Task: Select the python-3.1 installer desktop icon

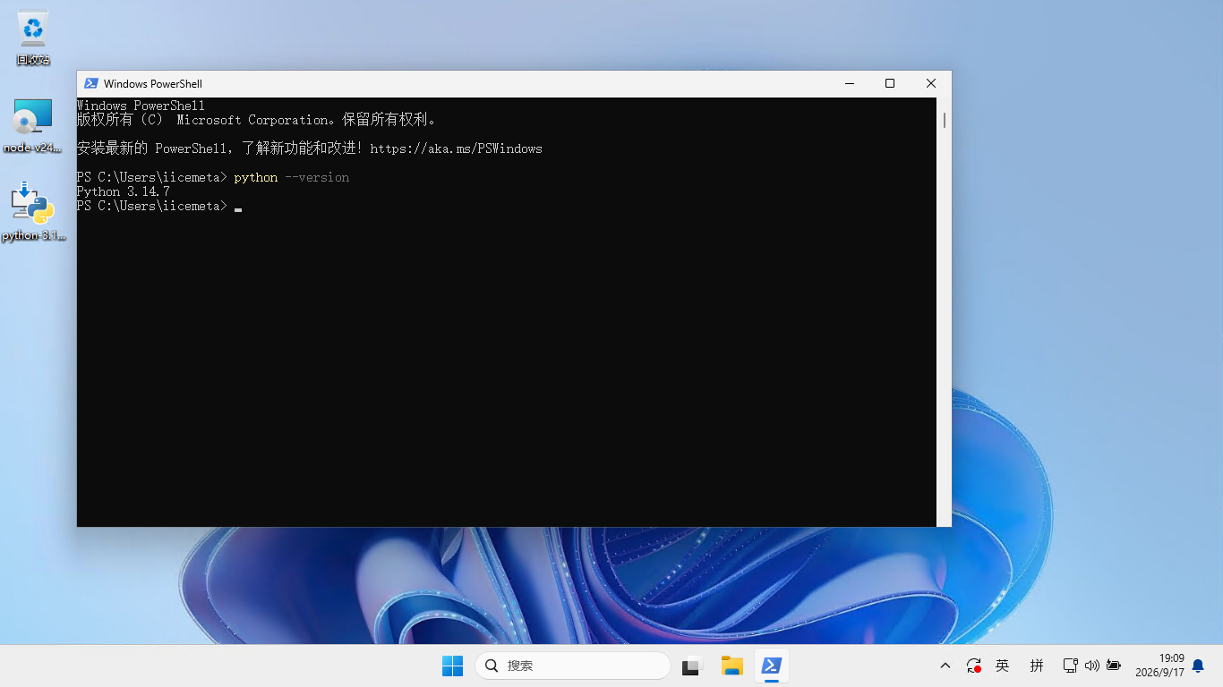Action: click(33, 212)
